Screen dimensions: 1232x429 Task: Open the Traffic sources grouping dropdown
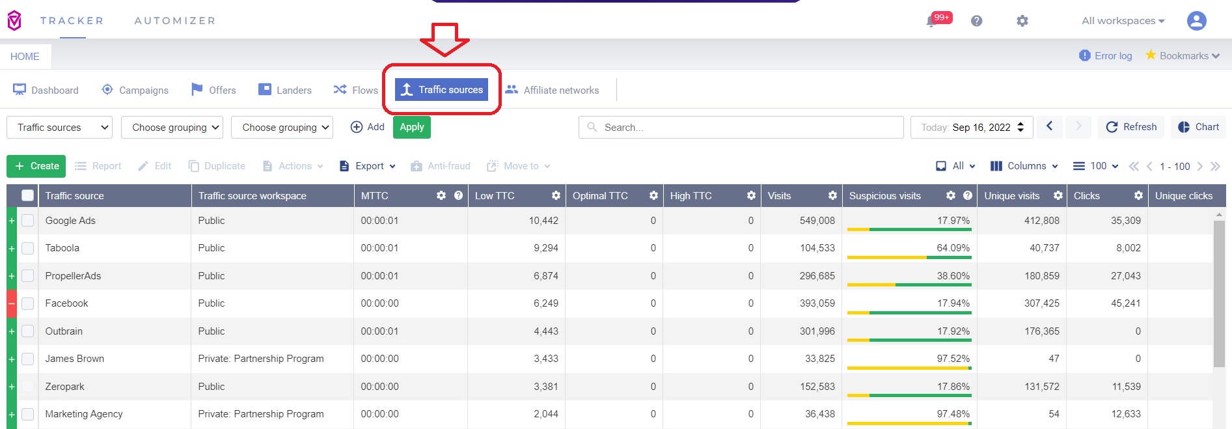59,128
